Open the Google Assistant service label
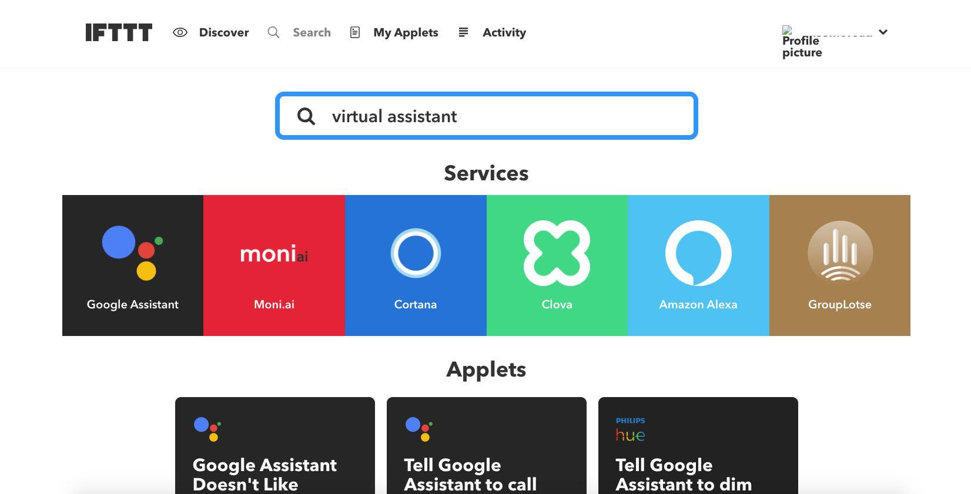971x494 pixels. 133,304
